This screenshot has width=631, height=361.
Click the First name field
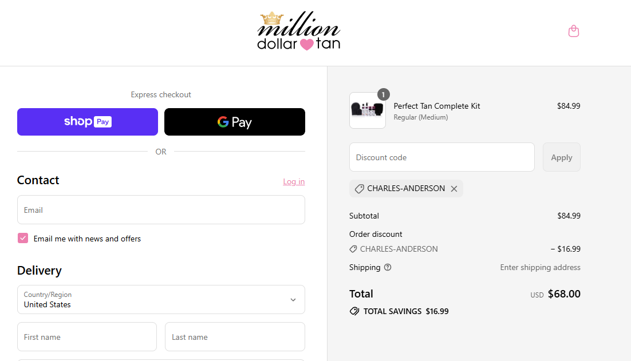[x=87, y=337]
